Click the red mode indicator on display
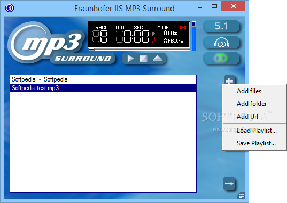287x203 pixels. [183, 27]
